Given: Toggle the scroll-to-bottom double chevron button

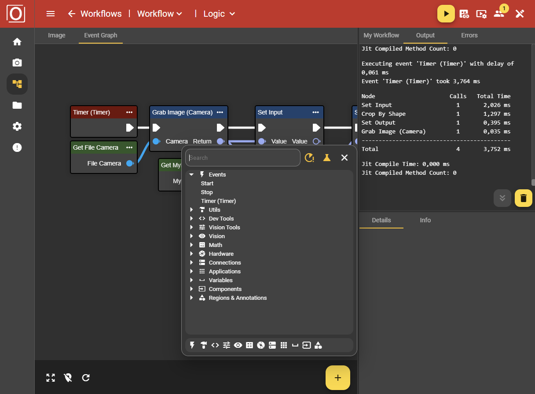Looking at the screenshot, I should [x=502, y=198].
